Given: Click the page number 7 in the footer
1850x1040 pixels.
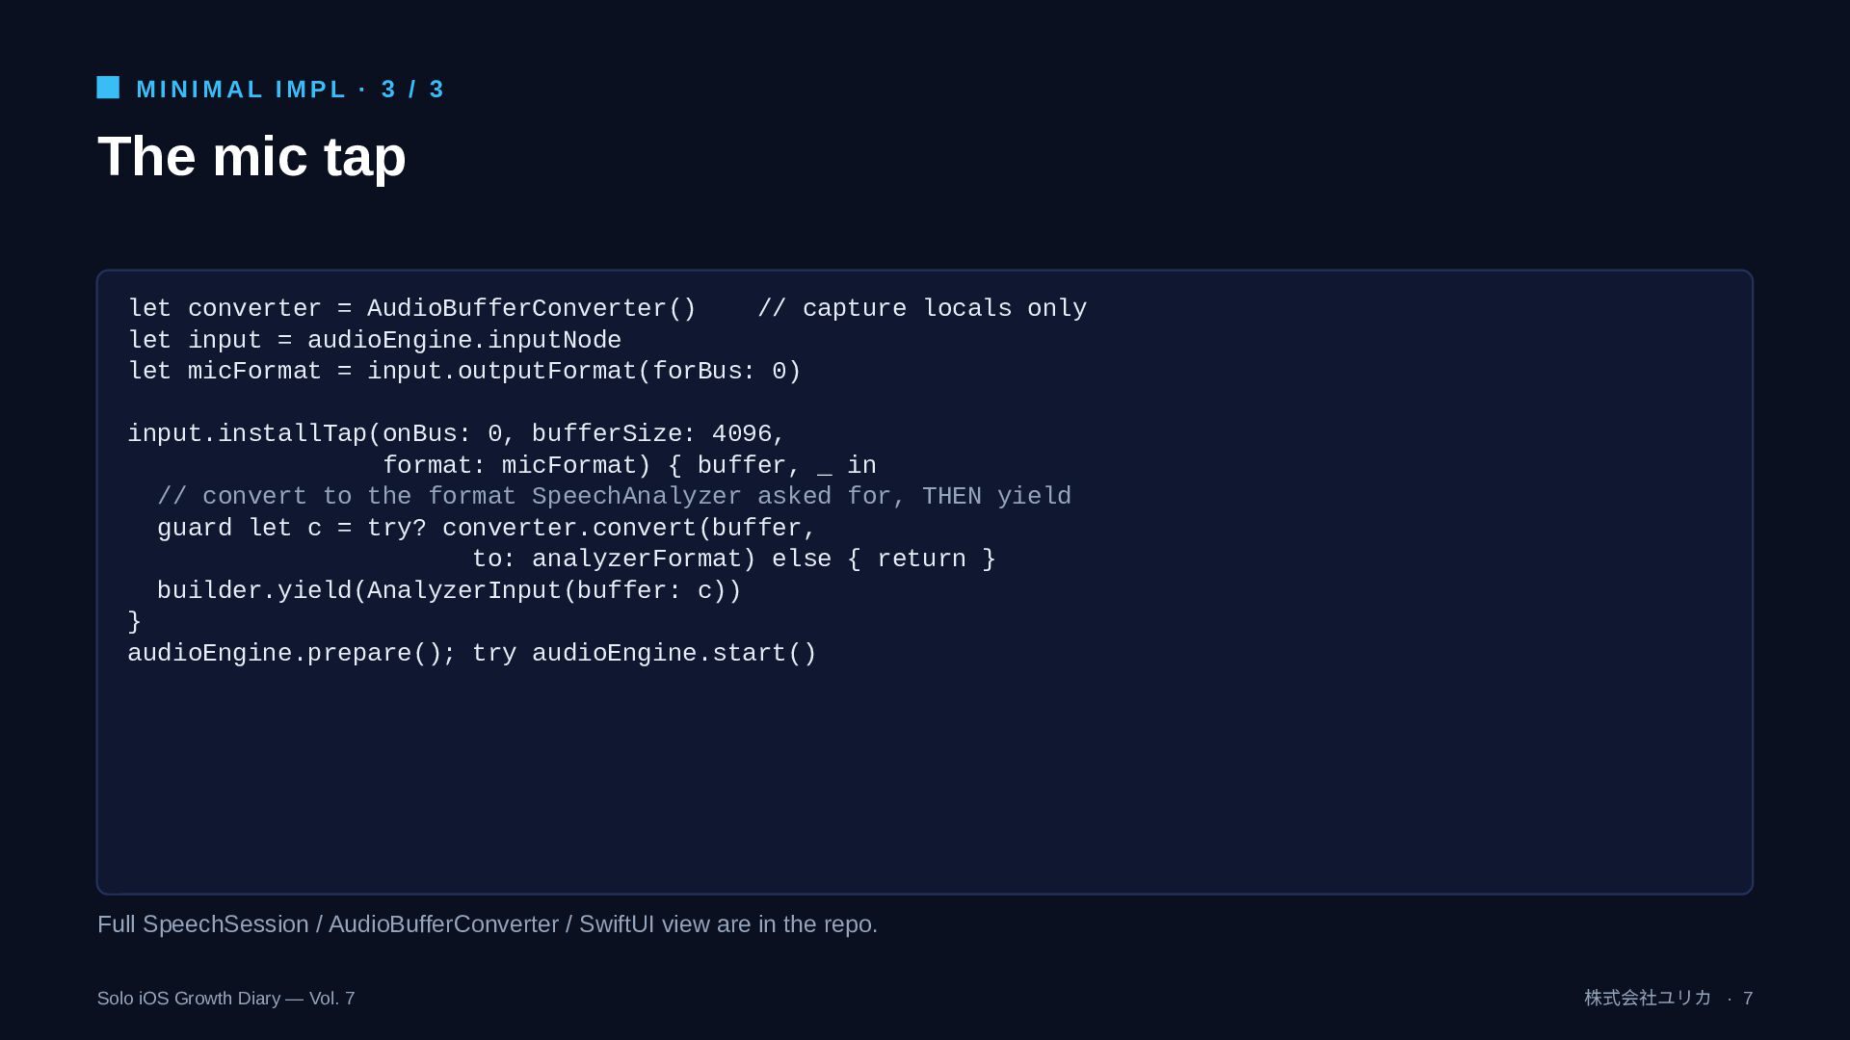Looking at the screenshot, I should (1748, 999).
